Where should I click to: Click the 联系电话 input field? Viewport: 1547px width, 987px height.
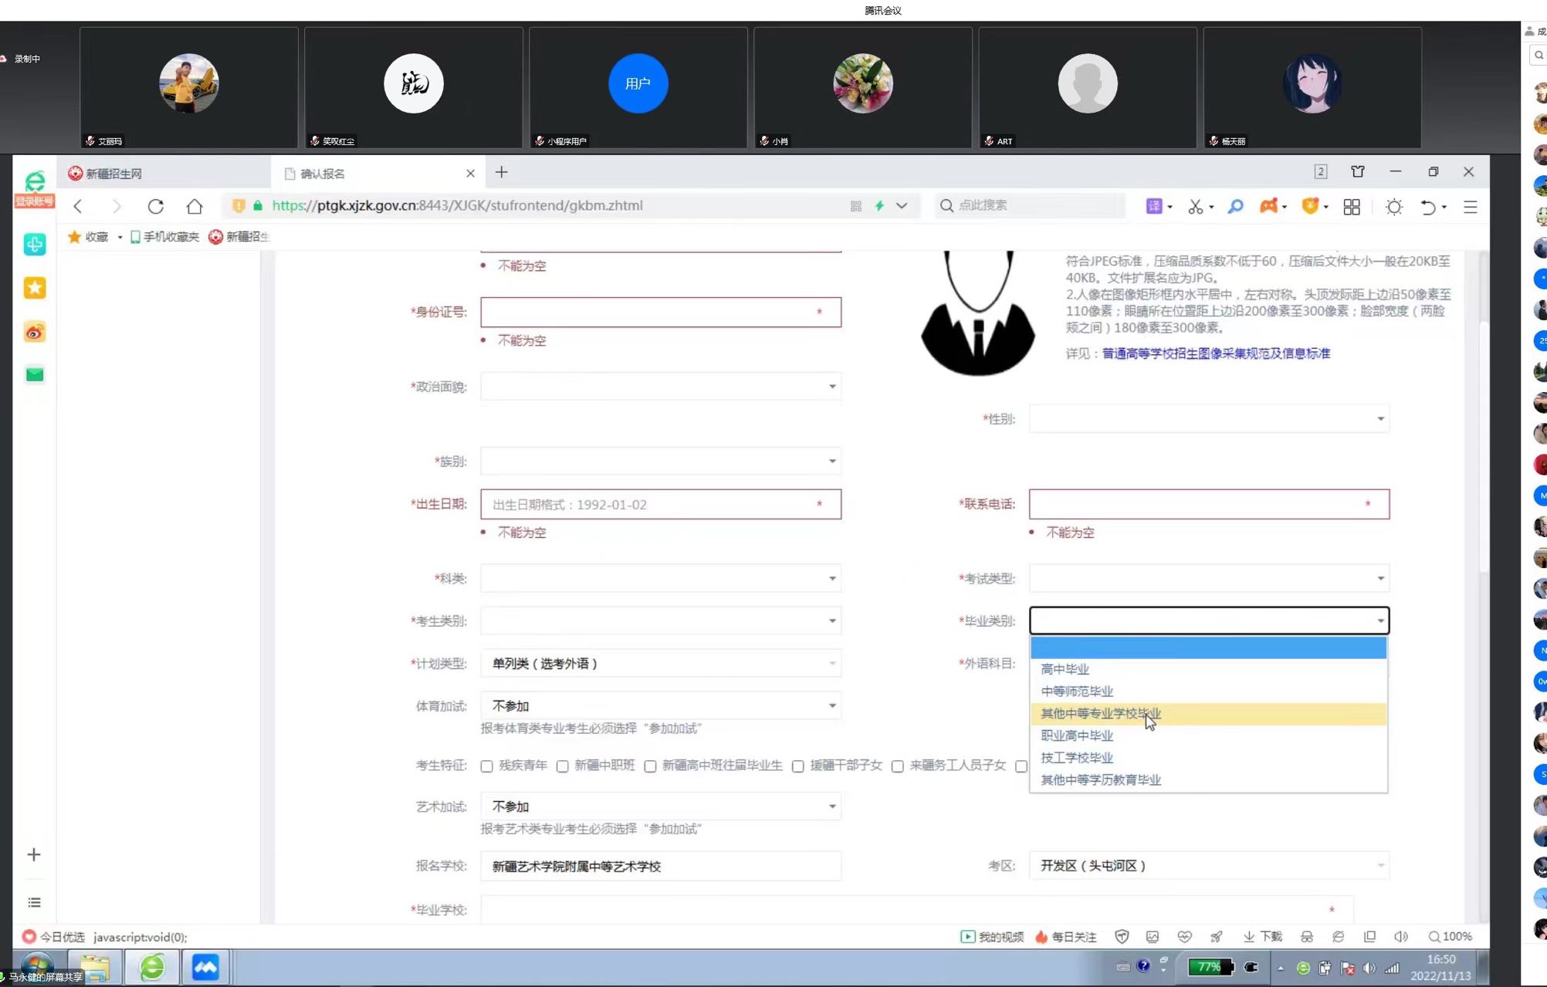click(x=1209, y=505)
